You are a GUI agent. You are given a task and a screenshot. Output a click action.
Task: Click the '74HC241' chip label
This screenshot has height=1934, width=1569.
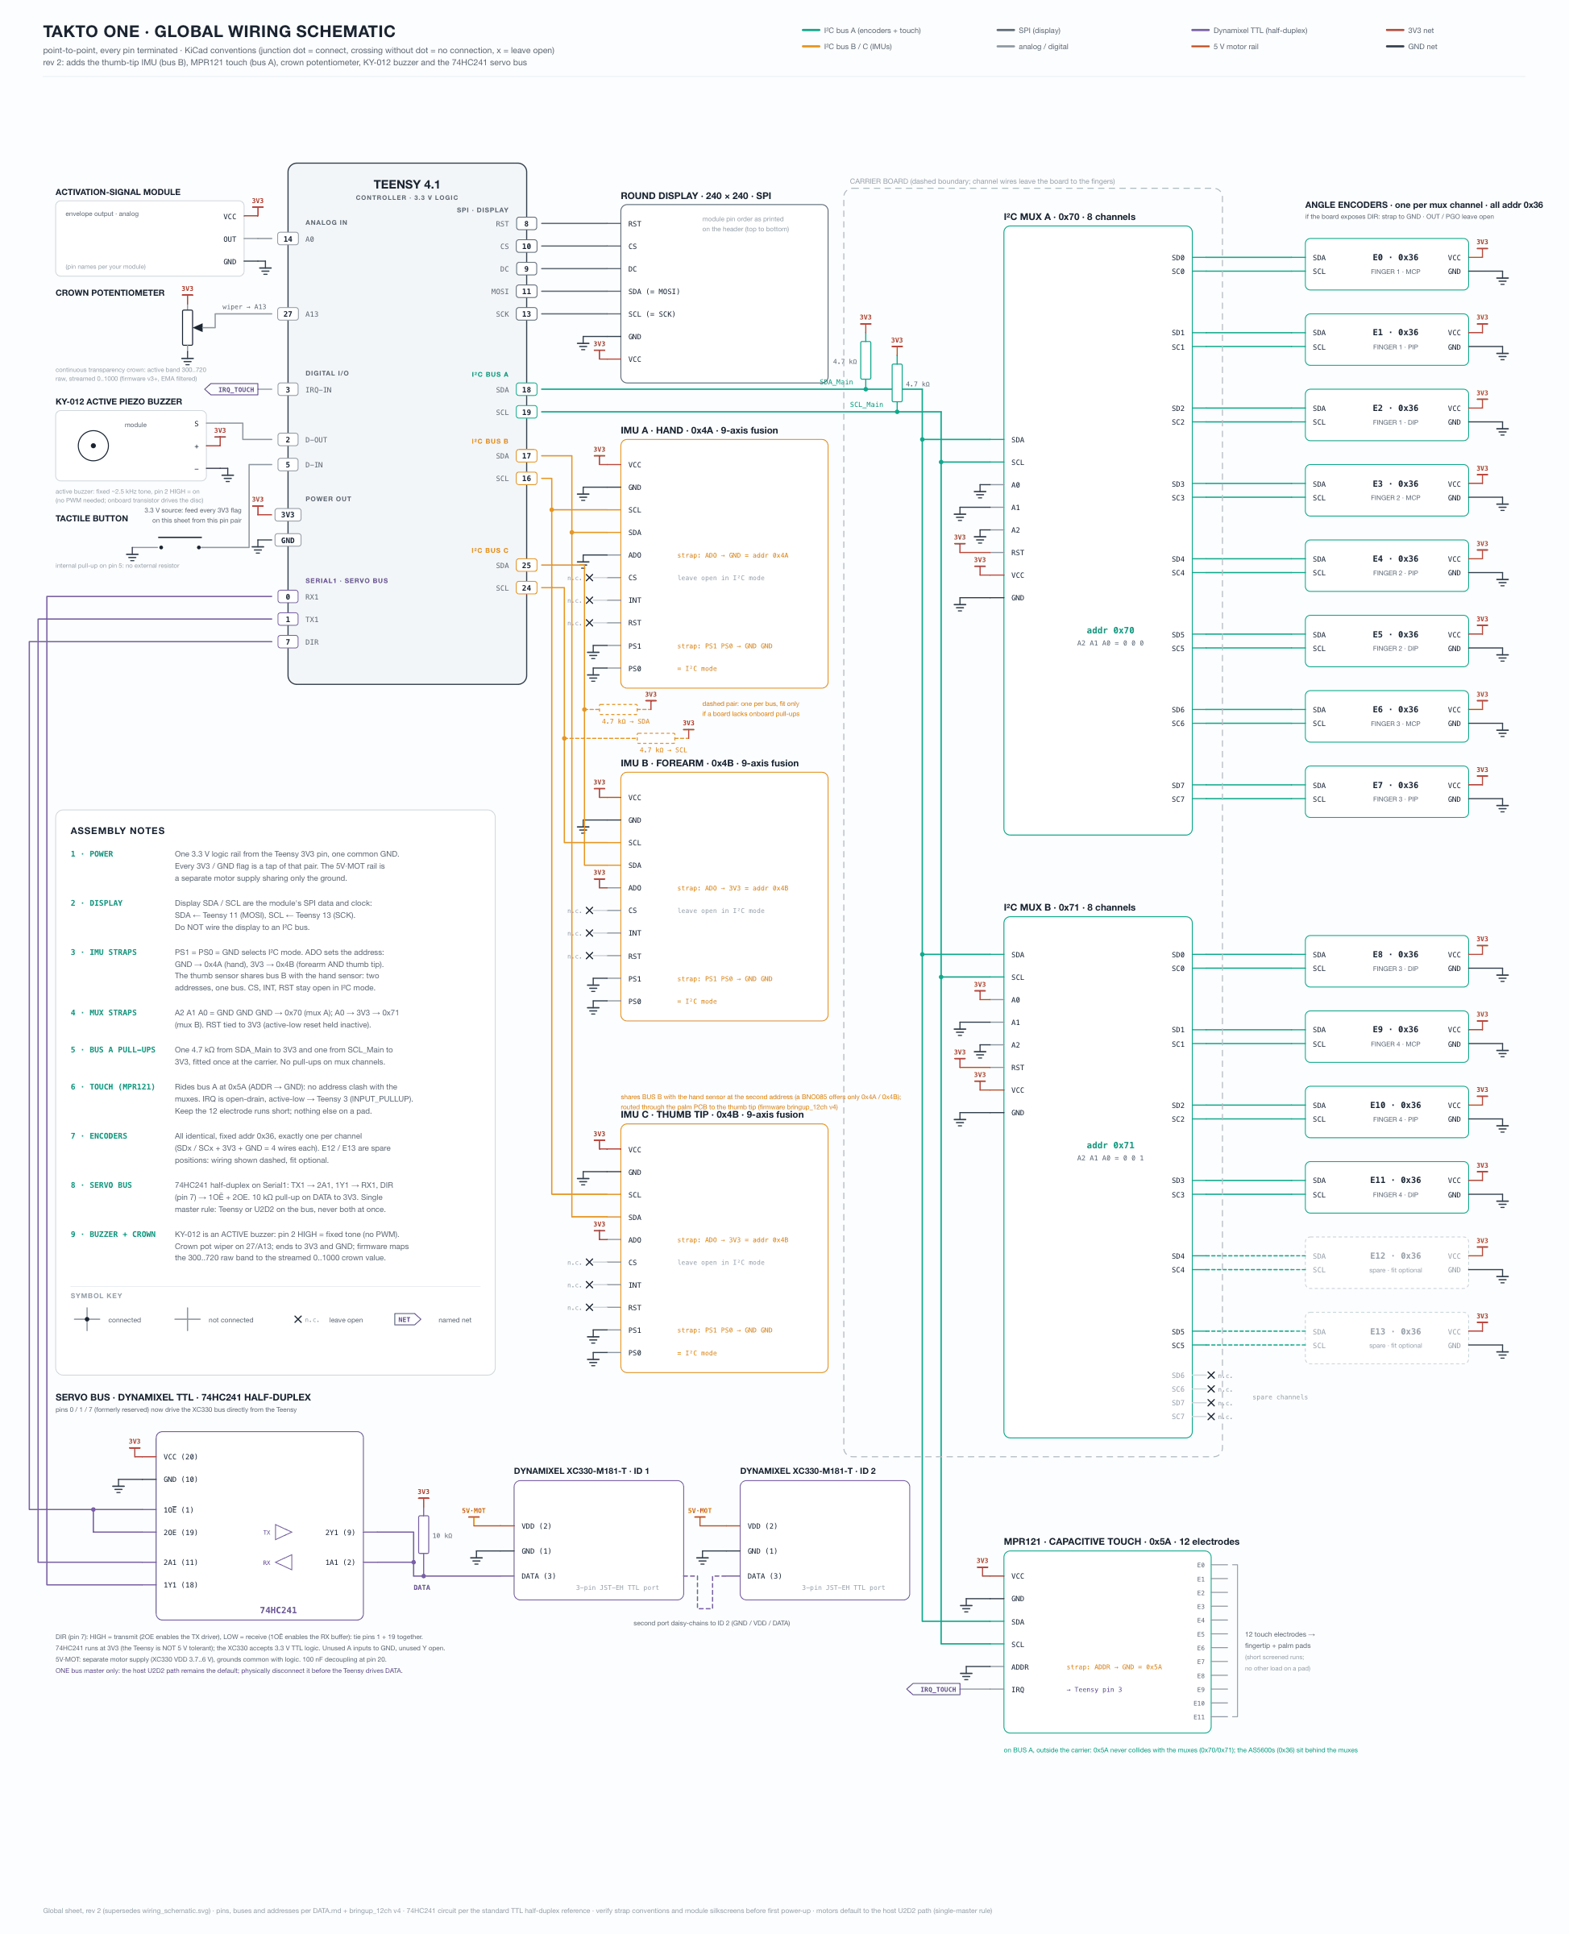pyautogui.click(x=278, y=1611)
